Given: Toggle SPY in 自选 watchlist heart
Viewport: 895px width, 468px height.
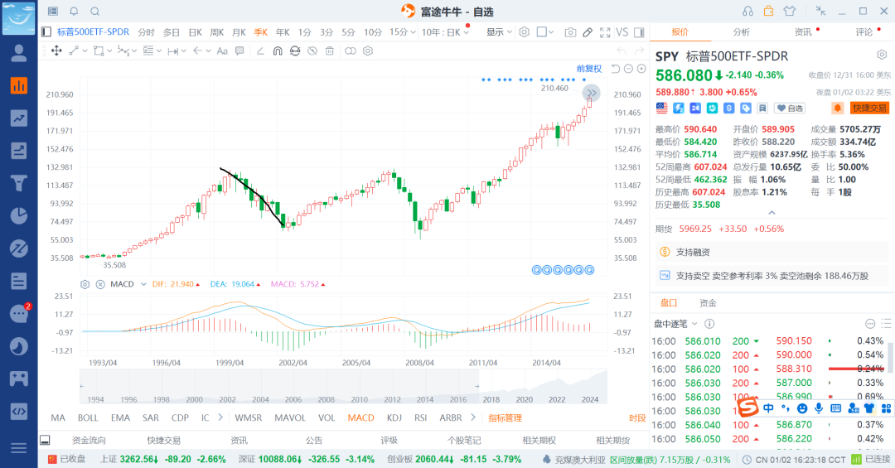Looking at the screenshot, I should click(x=790, y=108).
